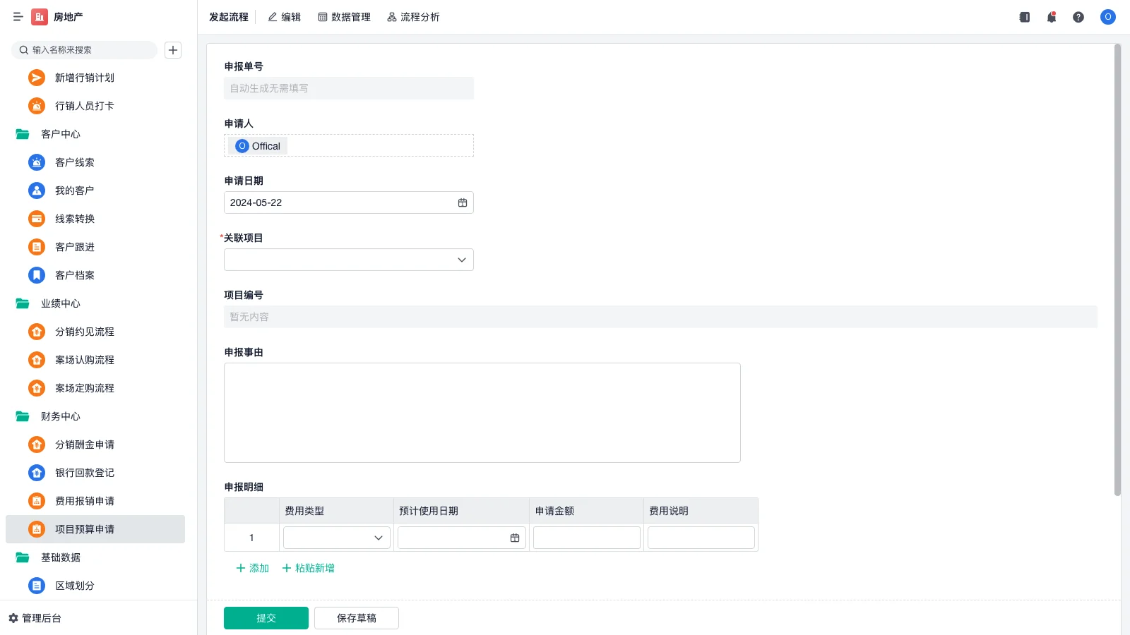Open the user avatar menu
Image resolution: width=1130 pixels, height=635 pixels.
pos(1108,17)
